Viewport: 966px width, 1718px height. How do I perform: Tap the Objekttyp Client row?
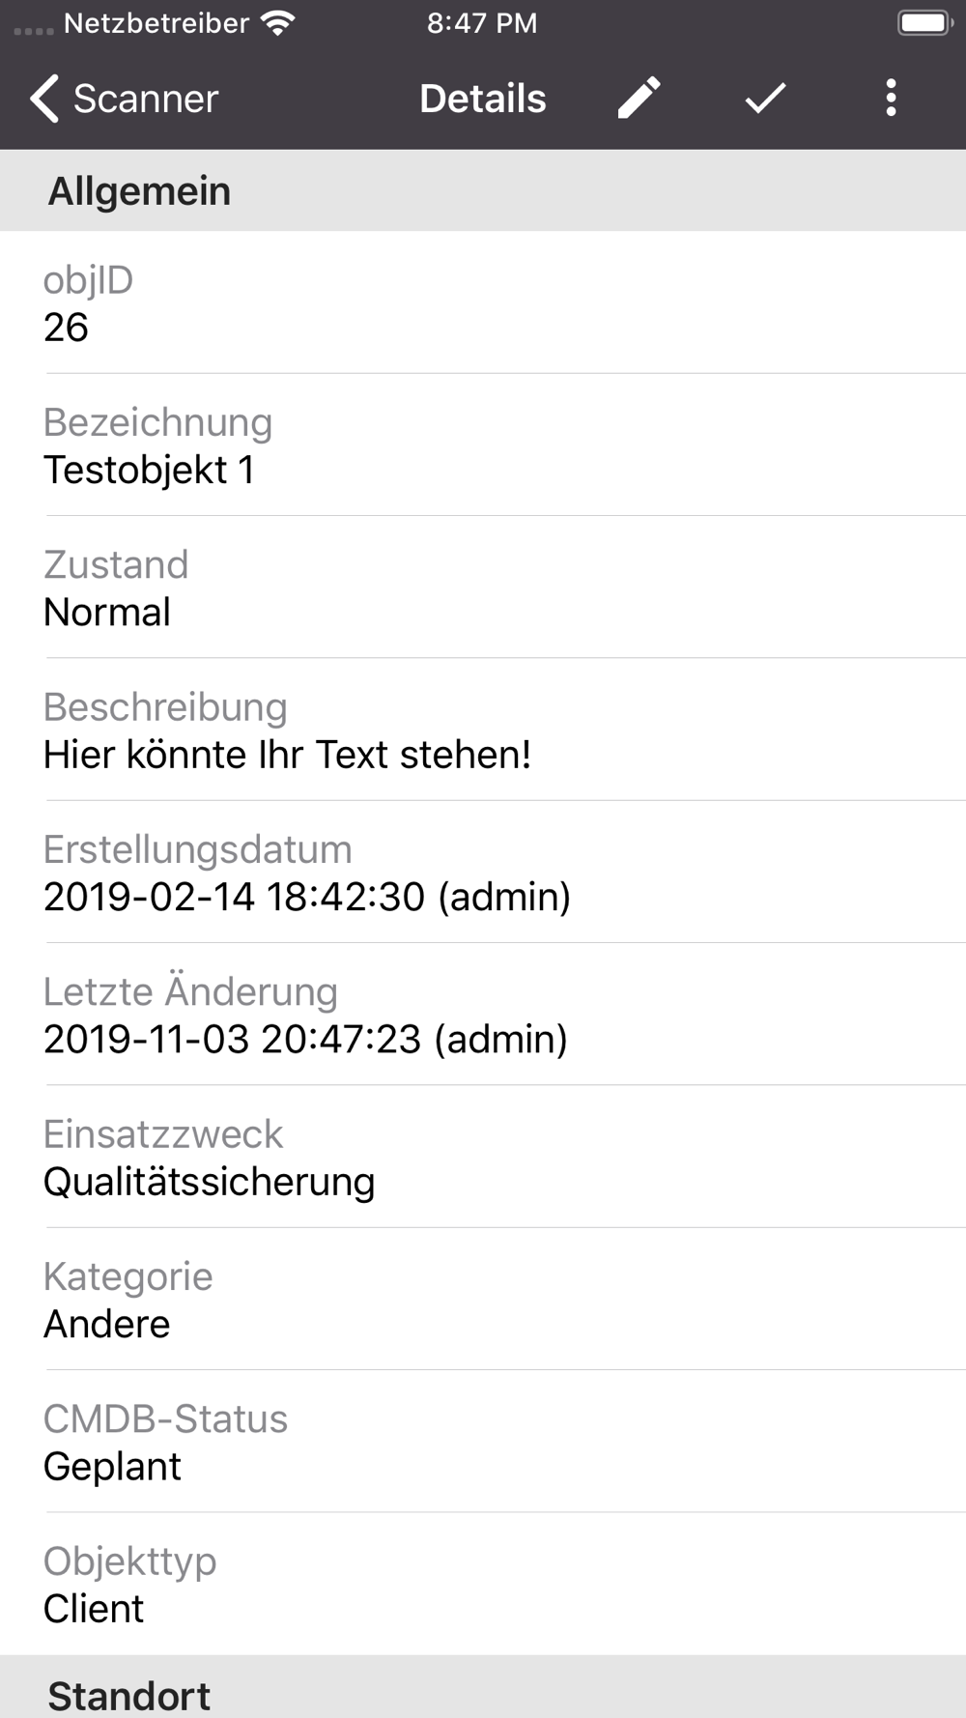(483, 1585)
